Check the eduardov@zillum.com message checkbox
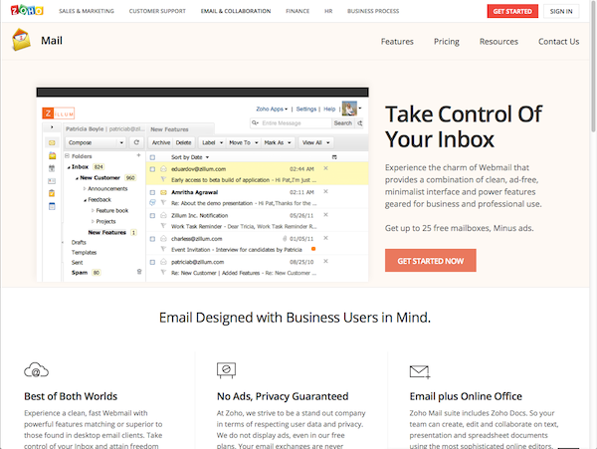597x449 pixels. [x=152, y=169]
